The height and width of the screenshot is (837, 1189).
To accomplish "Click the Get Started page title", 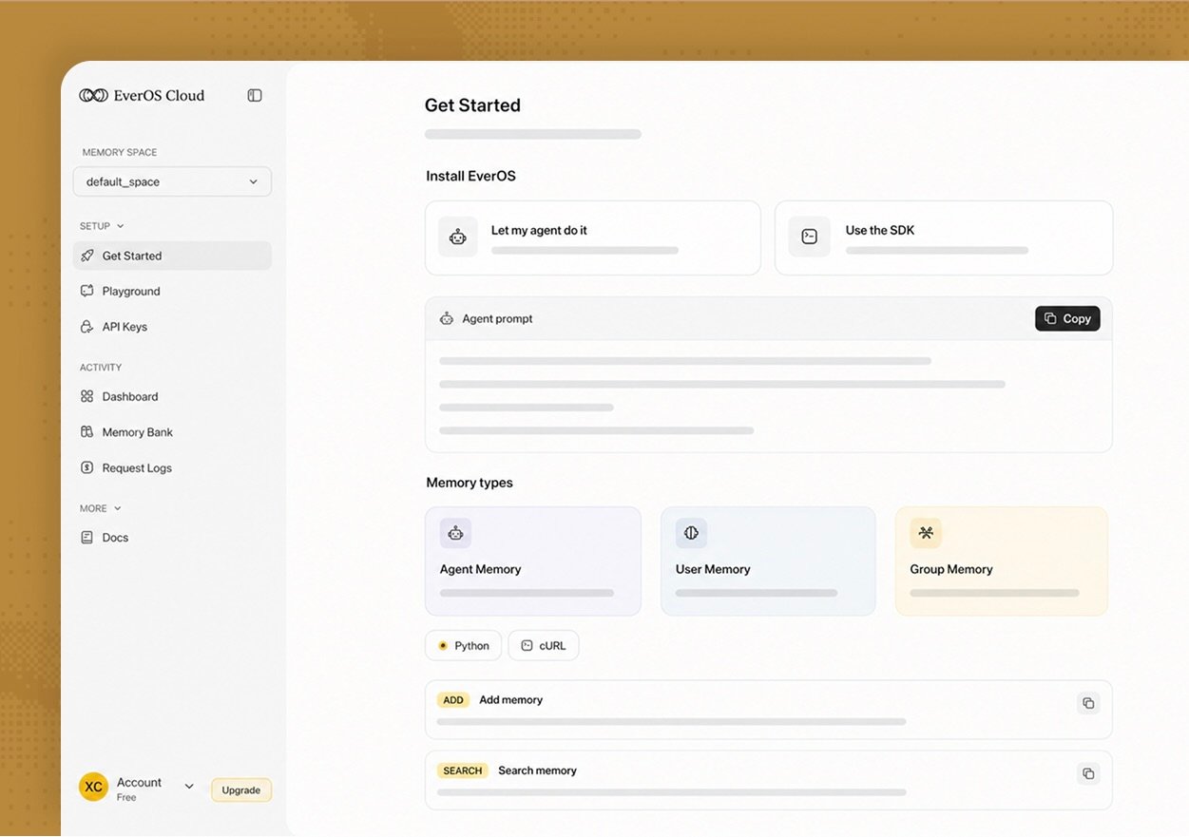I will [472, 105].
